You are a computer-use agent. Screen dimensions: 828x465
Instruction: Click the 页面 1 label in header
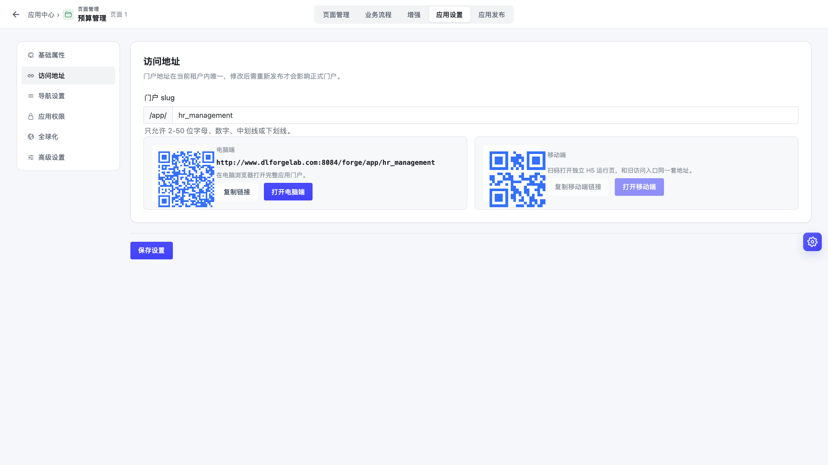pos(119,14)
